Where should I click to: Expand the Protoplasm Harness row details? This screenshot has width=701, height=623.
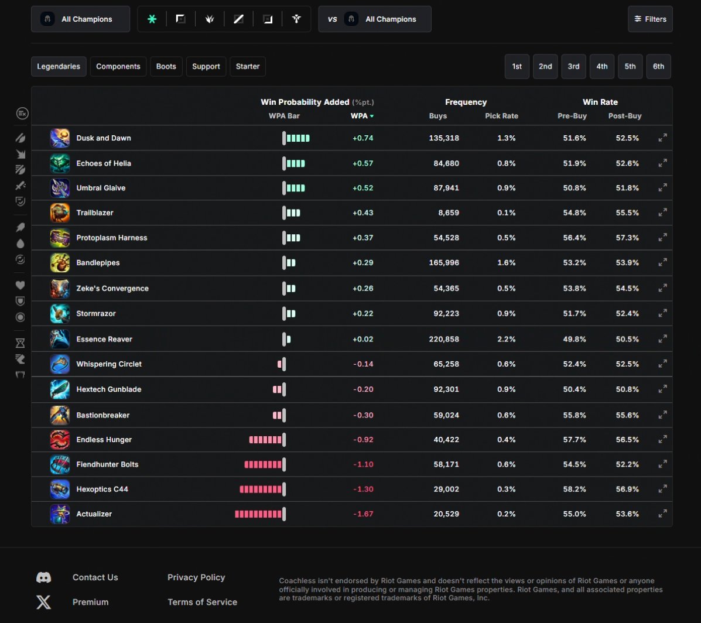pyautogui.click(x=662, y=237)
